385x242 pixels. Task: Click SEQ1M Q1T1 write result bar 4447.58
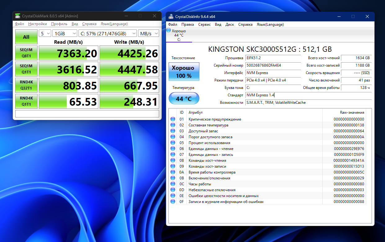point(129,69)
